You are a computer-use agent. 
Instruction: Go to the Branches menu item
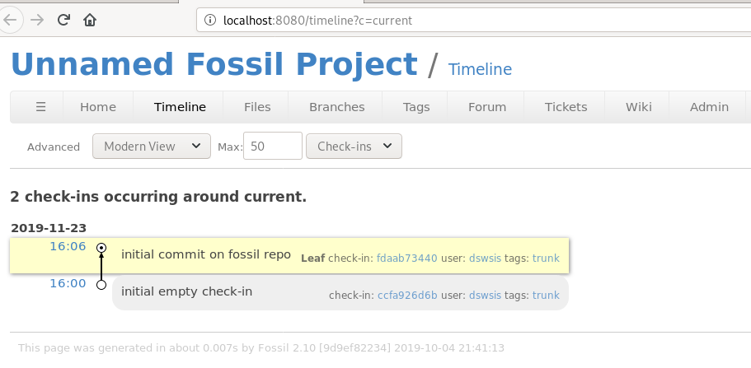(x=336, y=107)
